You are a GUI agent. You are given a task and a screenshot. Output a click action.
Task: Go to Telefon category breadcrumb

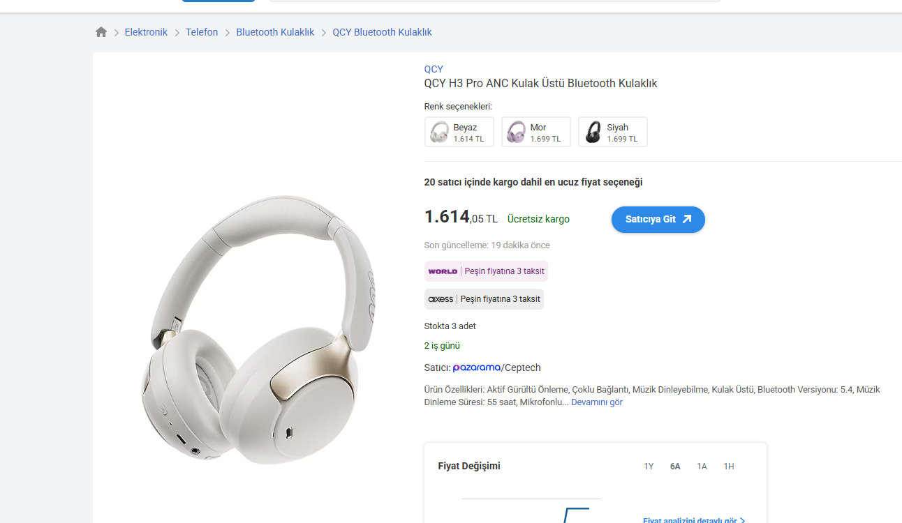202,32
